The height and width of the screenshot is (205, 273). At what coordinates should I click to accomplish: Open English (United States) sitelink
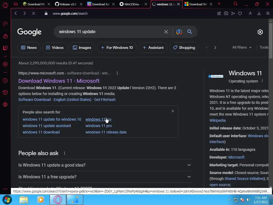(x=73, y=100)
